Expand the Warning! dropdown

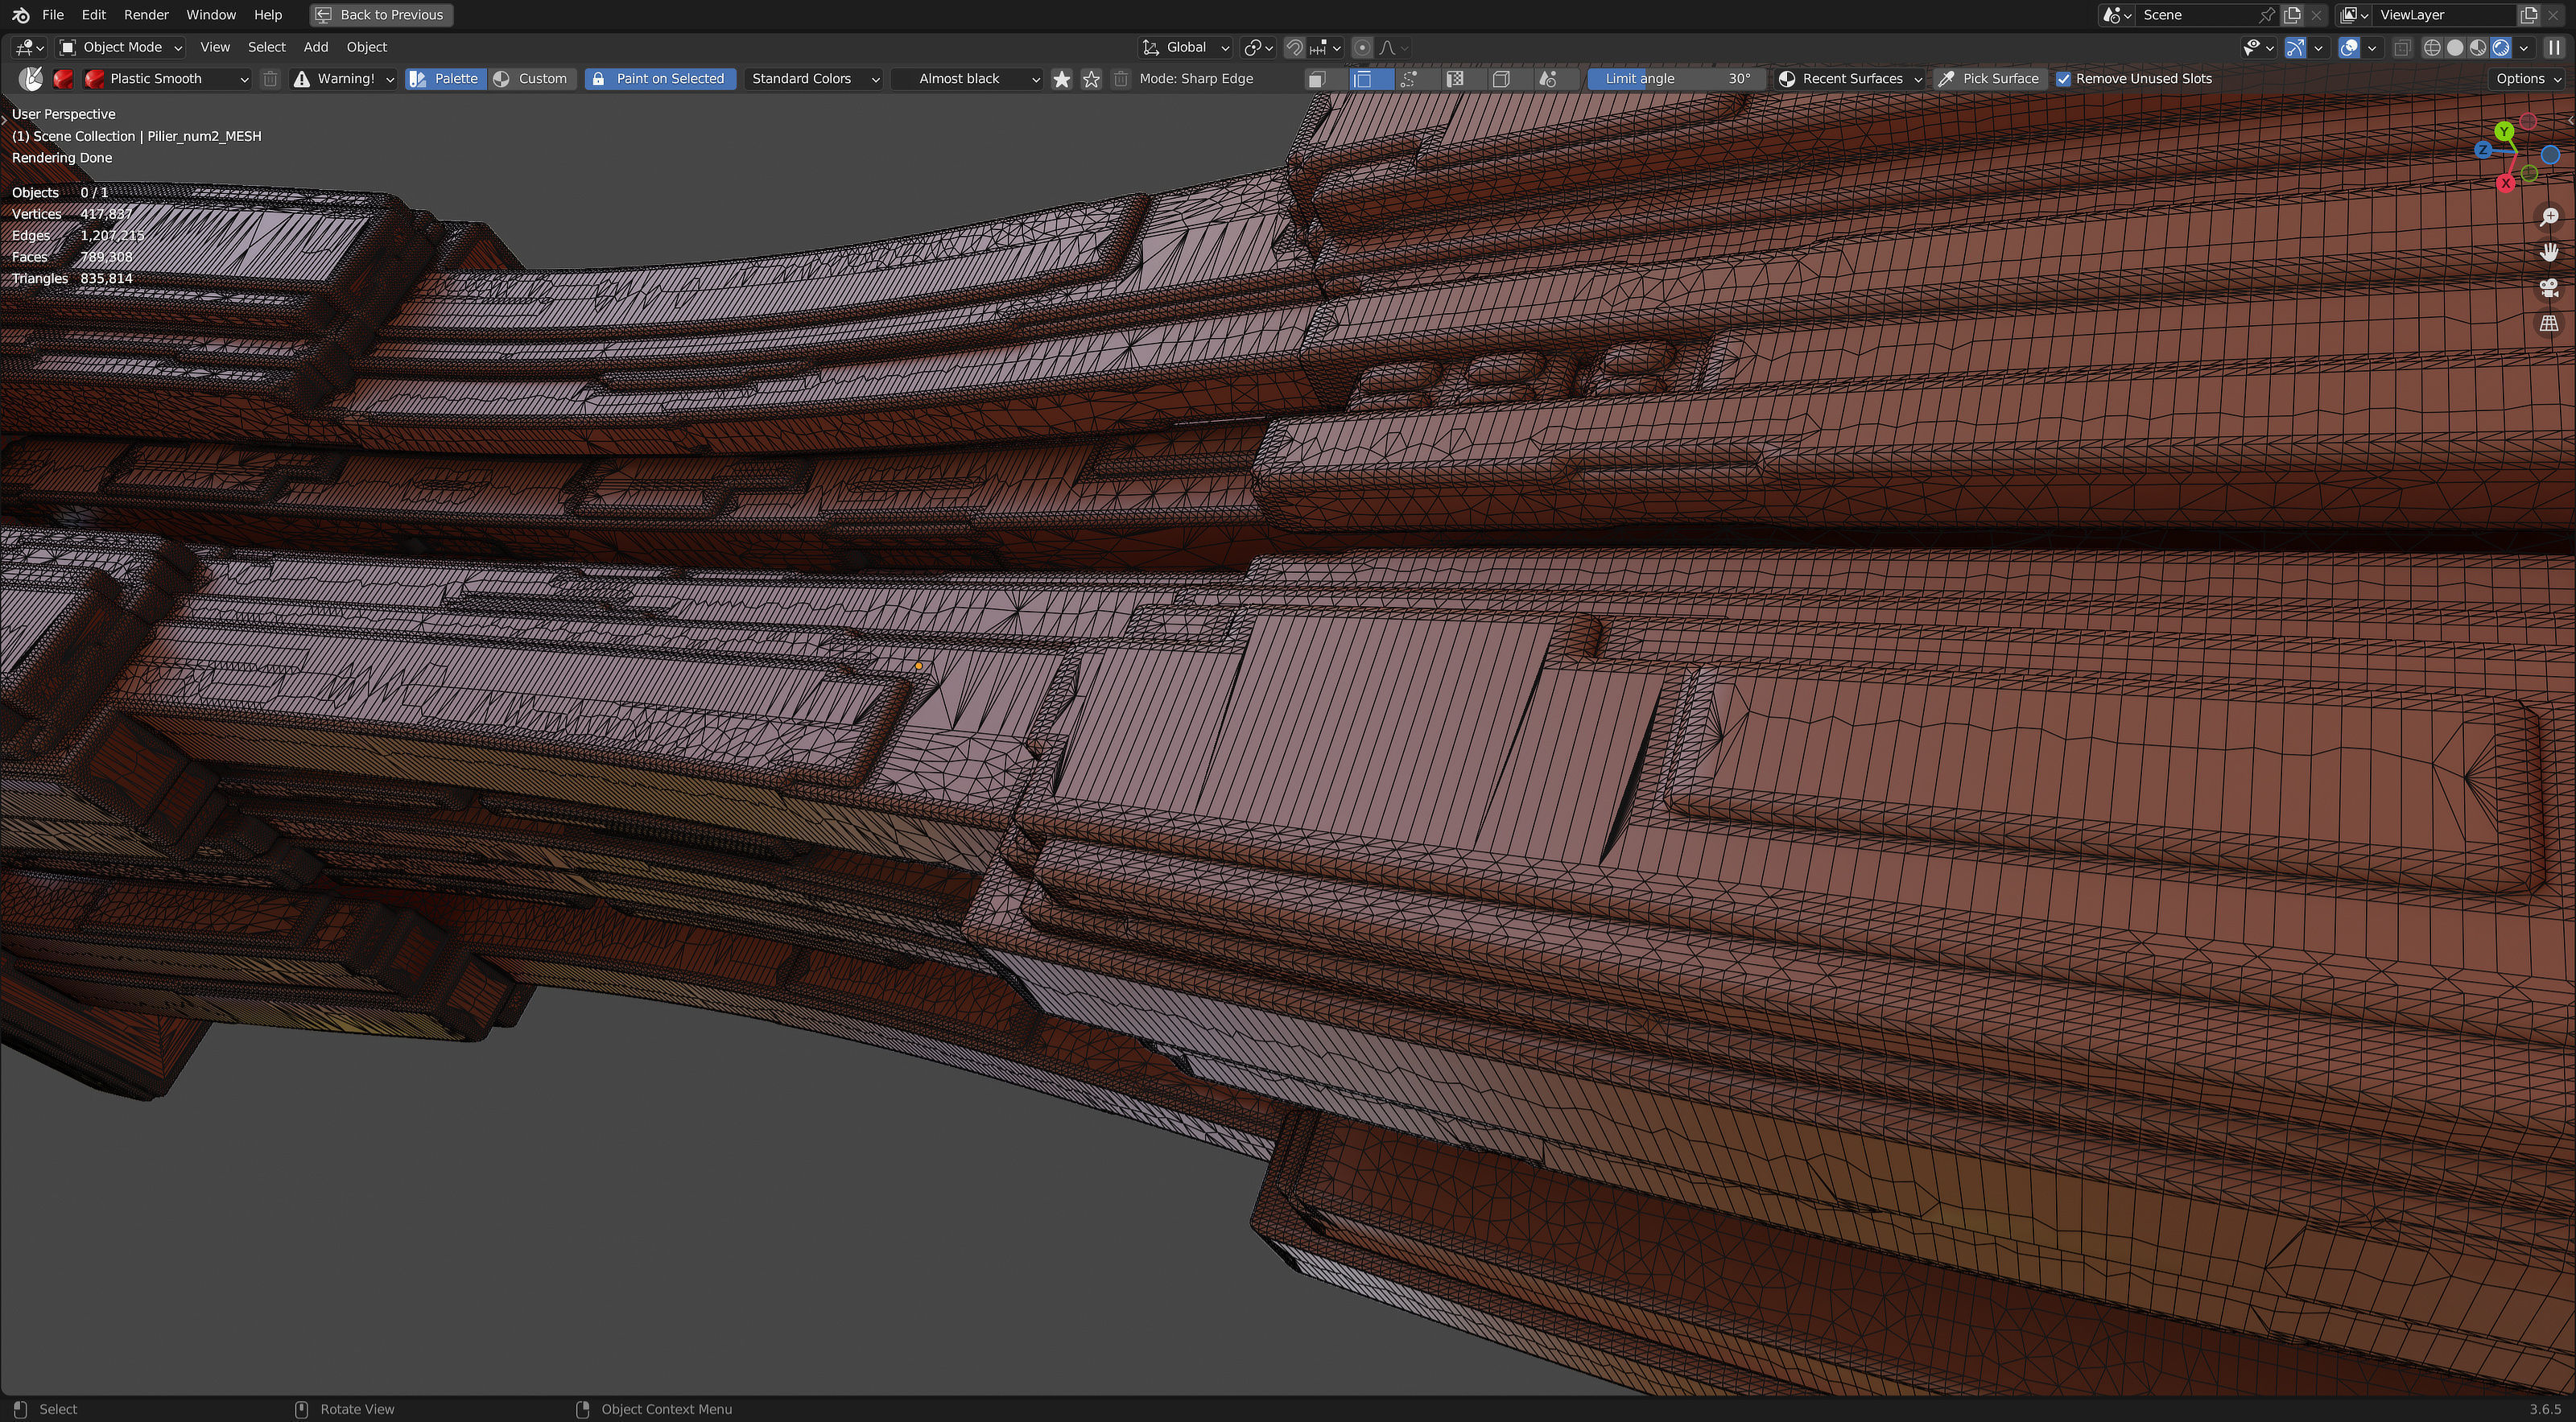click(x=343, y=79)
